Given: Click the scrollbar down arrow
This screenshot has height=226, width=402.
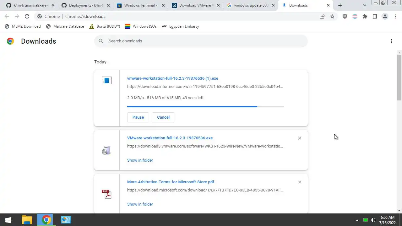Looking at the screenshot, I should point(399,211).
